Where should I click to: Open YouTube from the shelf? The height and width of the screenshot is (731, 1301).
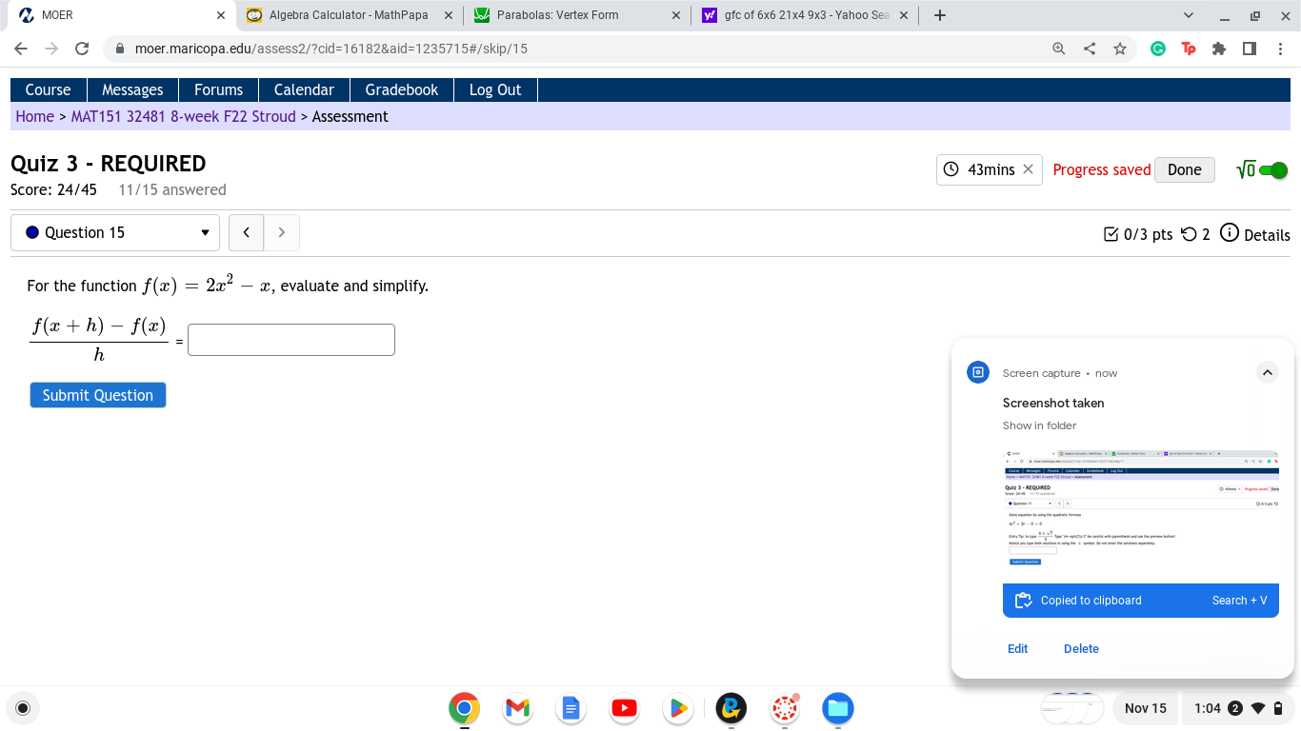click(x=625, y=708)
